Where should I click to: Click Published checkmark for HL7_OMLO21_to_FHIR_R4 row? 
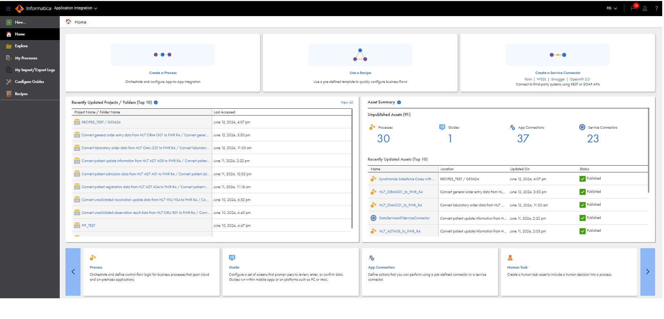click(x=582, y=205)
